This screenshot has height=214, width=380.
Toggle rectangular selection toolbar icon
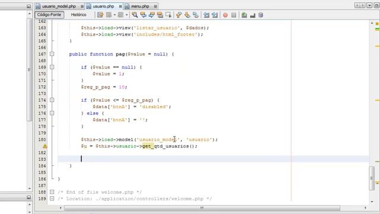tap(169, 15)
